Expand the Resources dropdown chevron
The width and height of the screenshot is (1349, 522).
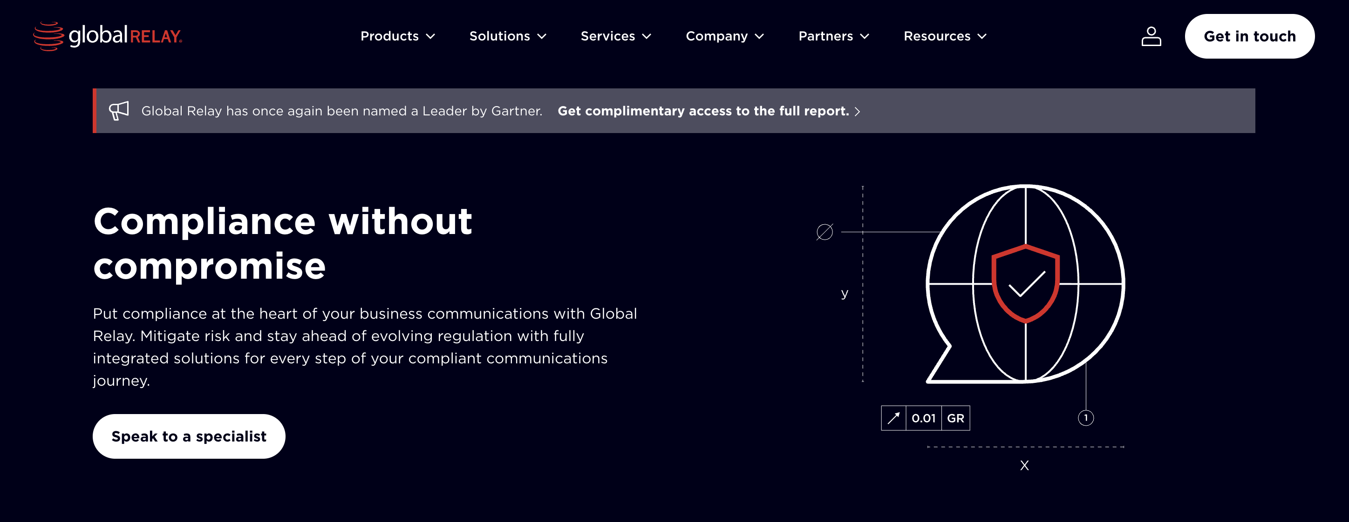[x=982, y=37]
